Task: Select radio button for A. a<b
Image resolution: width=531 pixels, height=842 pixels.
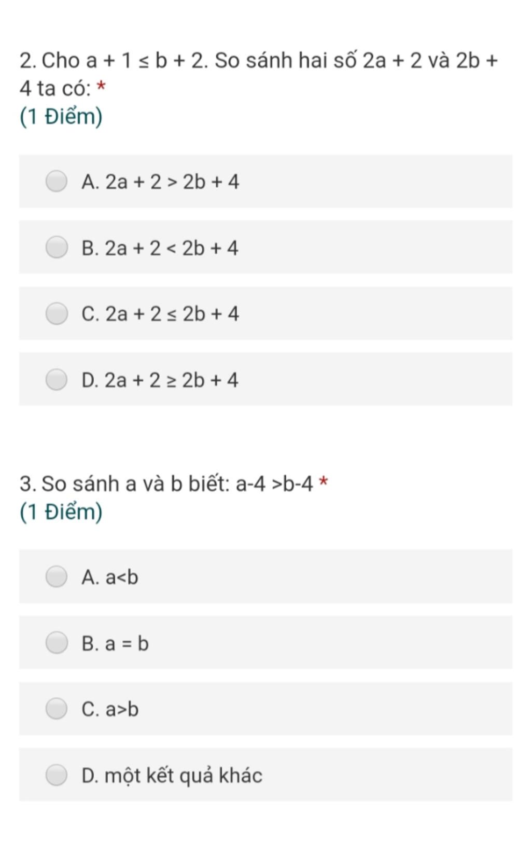Action: tap(57, 576)
